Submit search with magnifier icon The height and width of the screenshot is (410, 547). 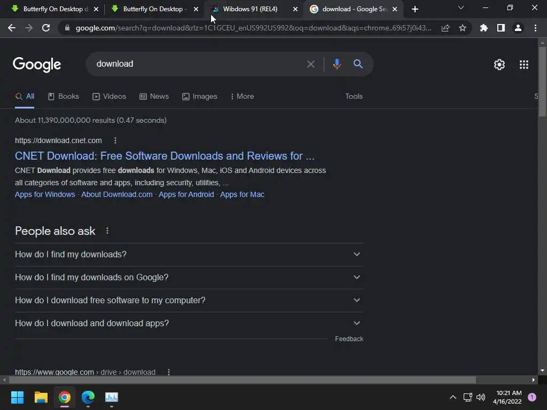pos(358,64)
